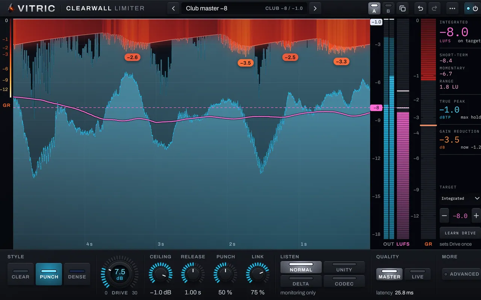Expand the Advanced settings section
The width and height of the screenshot is (481, 300).
tap(461, 274)
